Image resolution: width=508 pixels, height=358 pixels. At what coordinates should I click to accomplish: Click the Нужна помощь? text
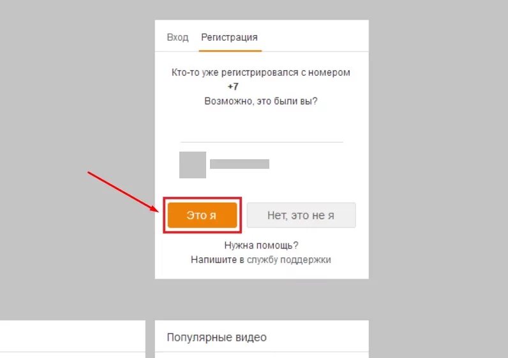(x=261, y=245)
